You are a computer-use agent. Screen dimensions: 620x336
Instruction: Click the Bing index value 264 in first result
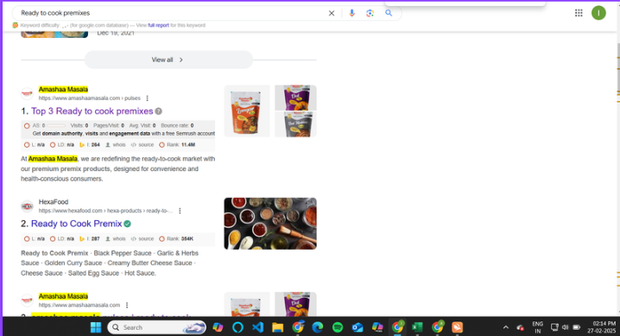tap(96, 144)
